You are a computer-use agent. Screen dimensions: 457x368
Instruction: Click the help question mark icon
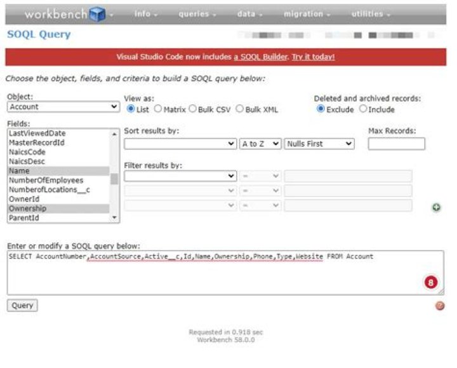(439, 306)
